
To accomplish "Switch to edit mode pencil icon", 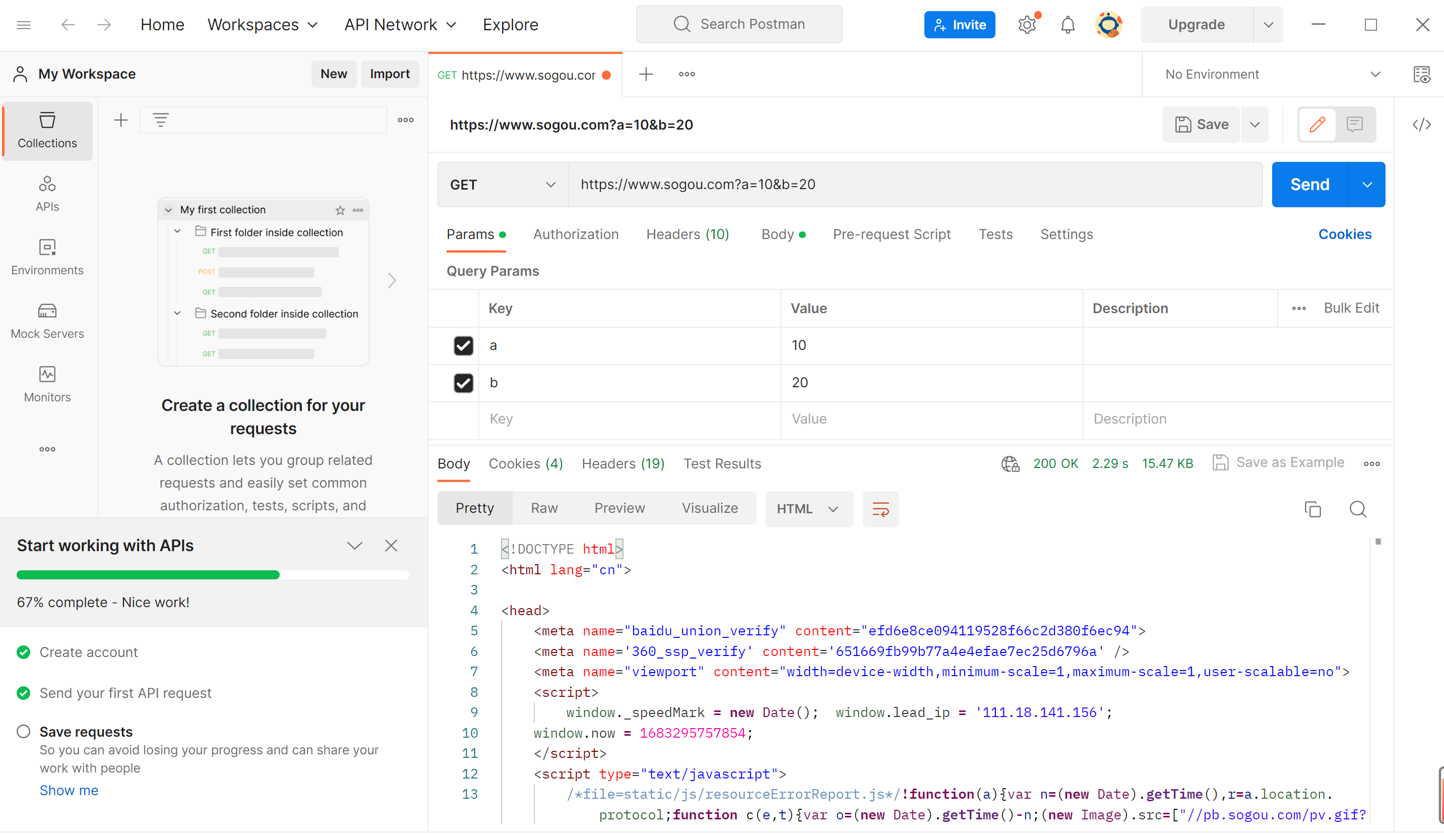I will [1317, 125].
